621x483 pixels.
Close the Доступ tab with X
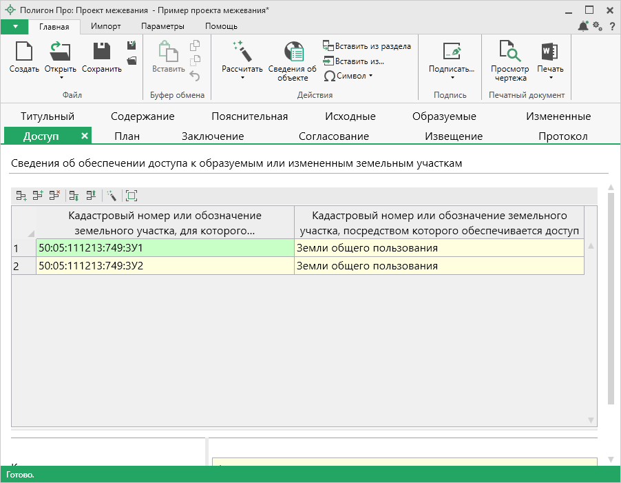click(84, 136)
